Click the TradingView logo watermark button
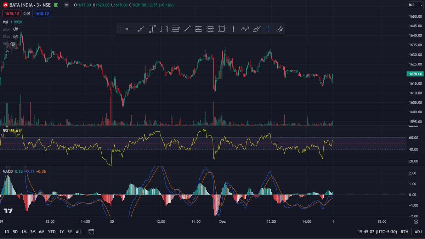The image size is (425, 239). pyautogui.click(x=8, y=211)
